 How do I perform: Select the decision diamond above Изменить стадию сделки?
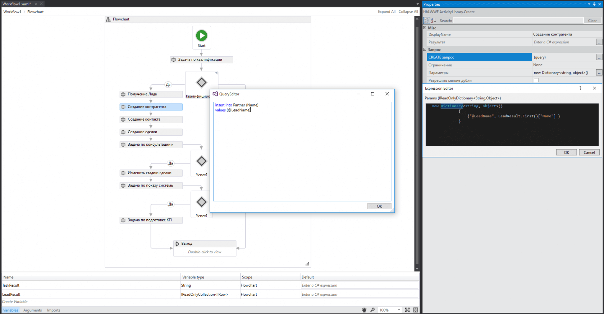(201, 161)
